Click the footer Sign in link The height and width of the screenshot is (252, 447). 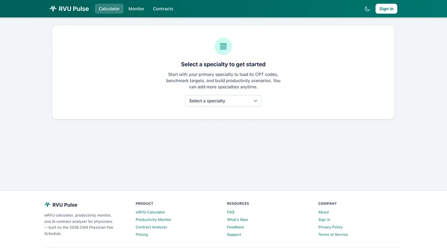click(x=324, y=219)
